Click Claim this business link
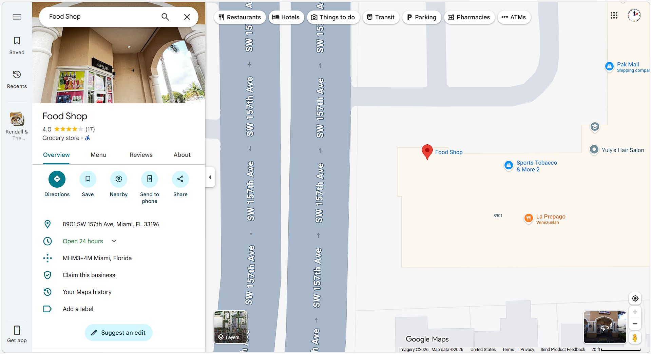 89,275
